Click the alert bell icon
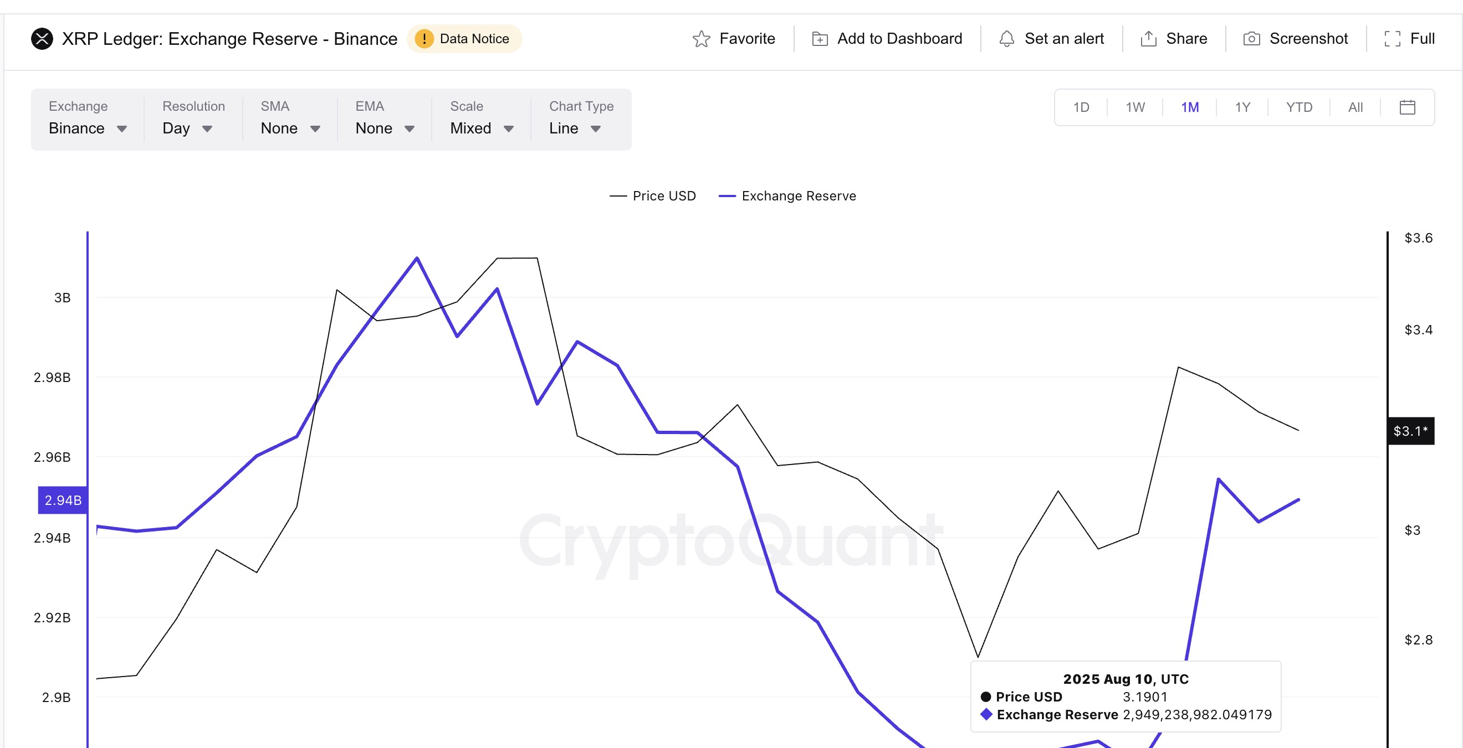The image size is (1463, 748). click(x=1006, y=39)
